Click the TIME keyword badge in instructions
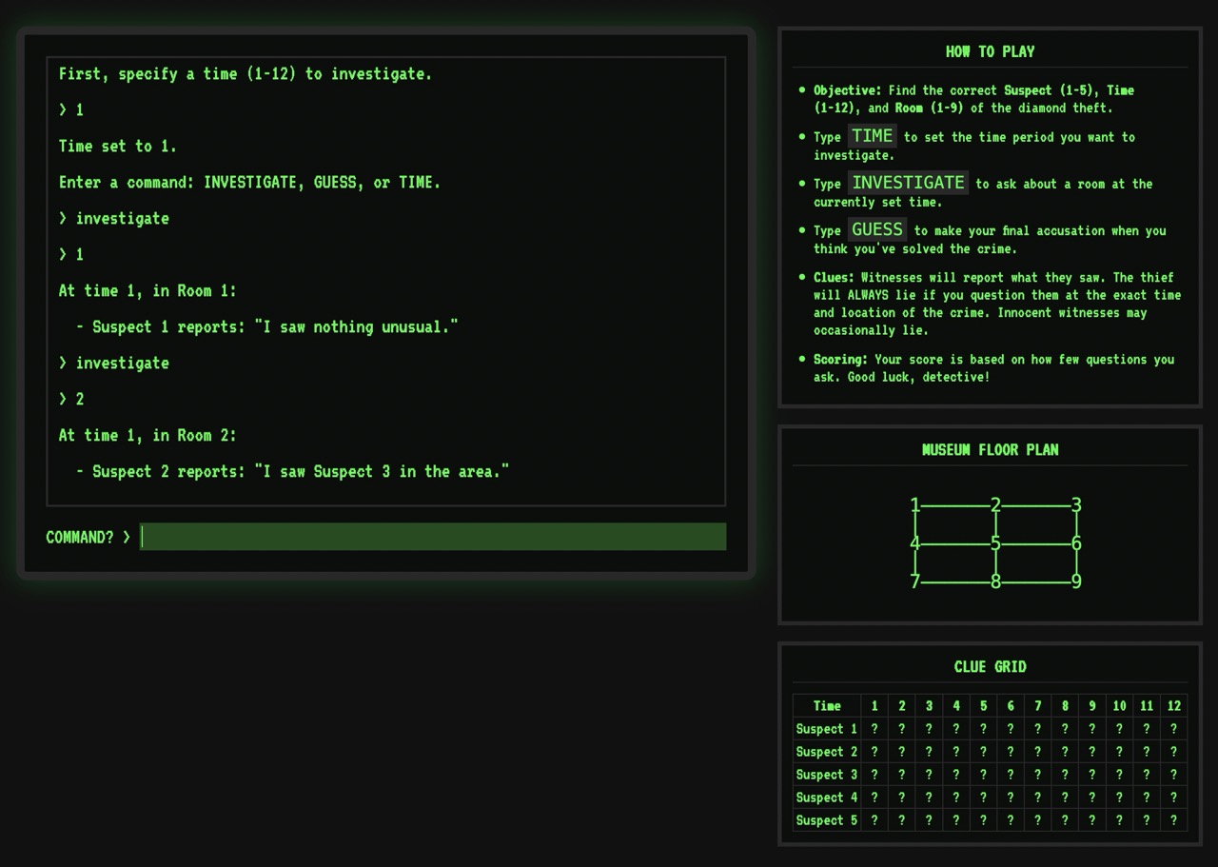Image resolution: width=1218 pixels, height=867 pixels. pos(872,136)
